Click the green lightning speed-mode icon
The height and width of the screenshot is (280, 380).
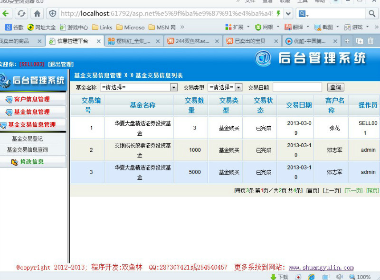(278, 13)
